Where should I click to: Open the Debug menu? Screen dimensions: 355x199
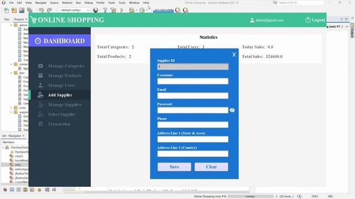pos(89,3)
